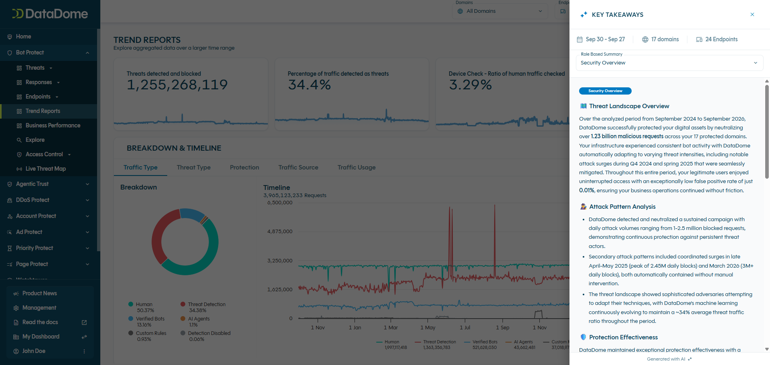Switch to the Traffic Usage tab

point(357,167)
